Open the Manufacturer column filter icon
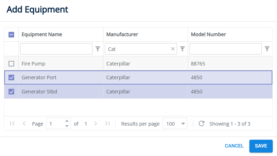277x156 pixels. 182,49
